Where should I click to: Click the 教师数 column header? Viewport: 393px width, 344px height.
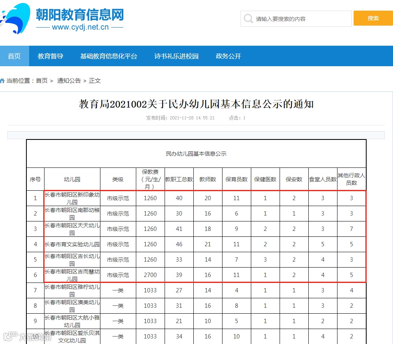[x=208, y=179]
